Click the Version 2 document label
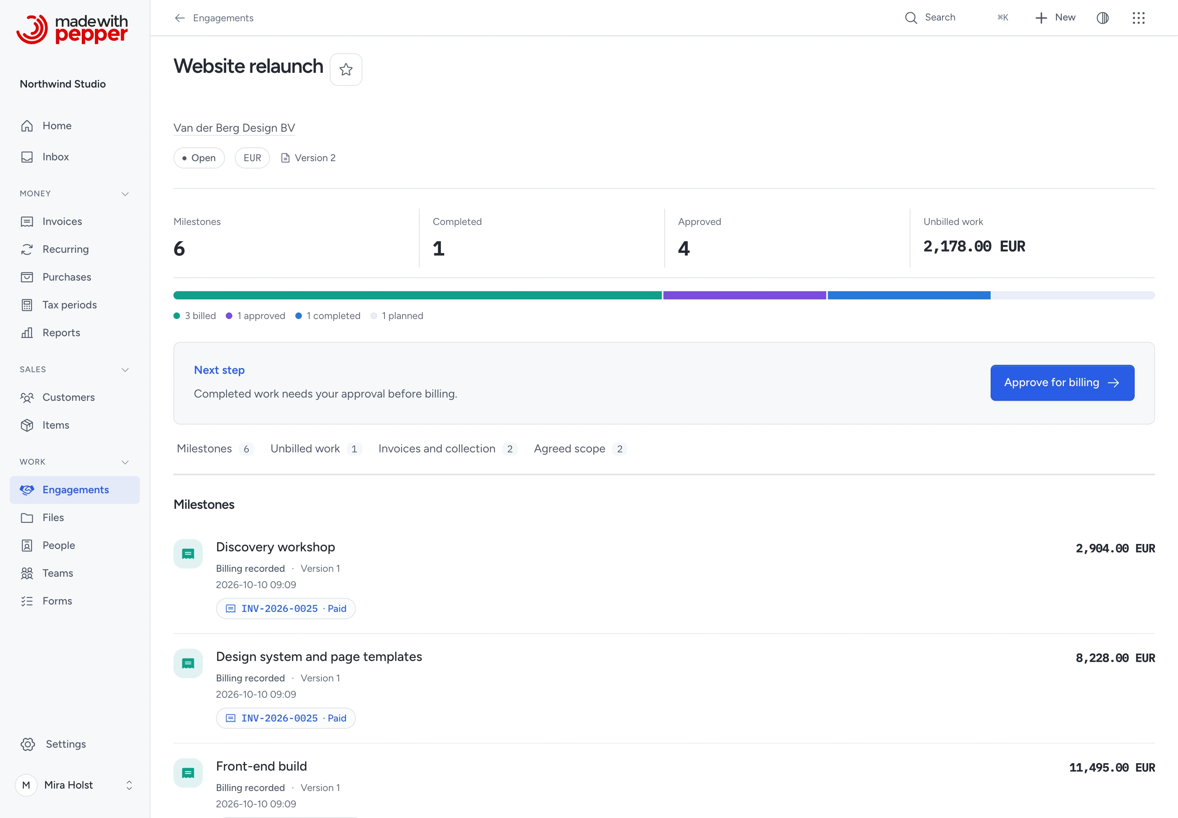The height and width of the screenshot is (818, 1178). pos(308,158)
